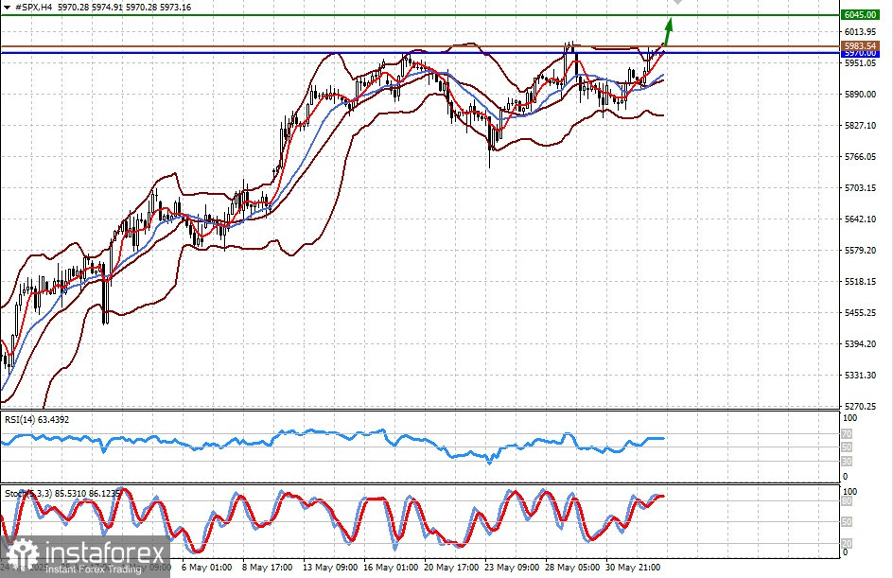This screenshot has height=578, width=893.
Task: Click the 5455.25 price scale value
Action: tap(860, 313)
